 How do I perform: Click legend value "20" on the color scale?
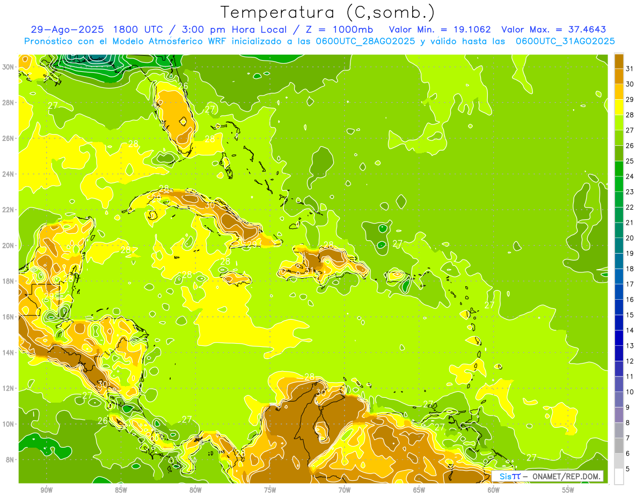coord(630,238)
